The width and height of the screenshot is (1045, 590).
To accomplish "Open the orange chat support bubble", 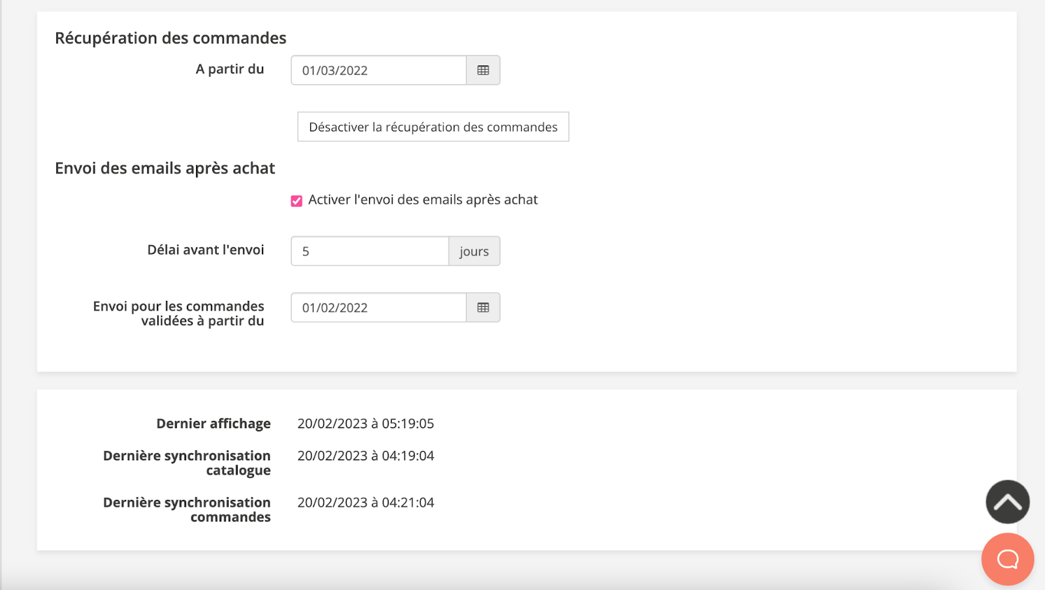I will 1007,559.
